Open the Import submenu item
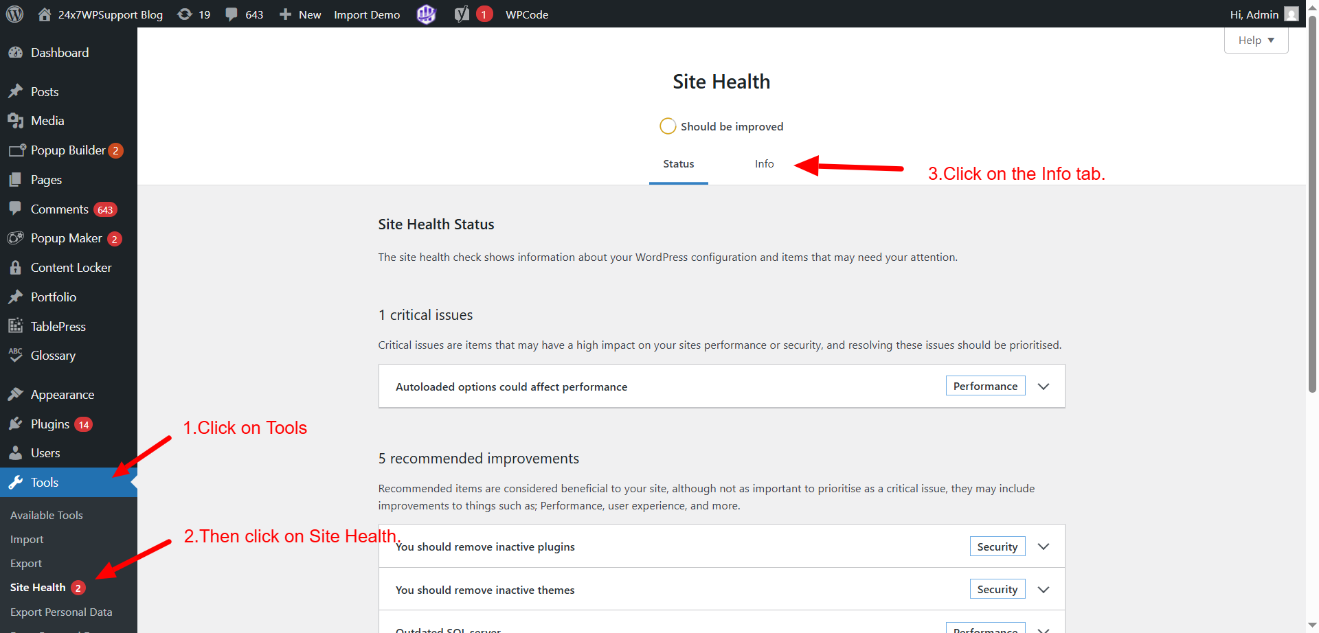 pyautogui.click(x=27, y=540)
